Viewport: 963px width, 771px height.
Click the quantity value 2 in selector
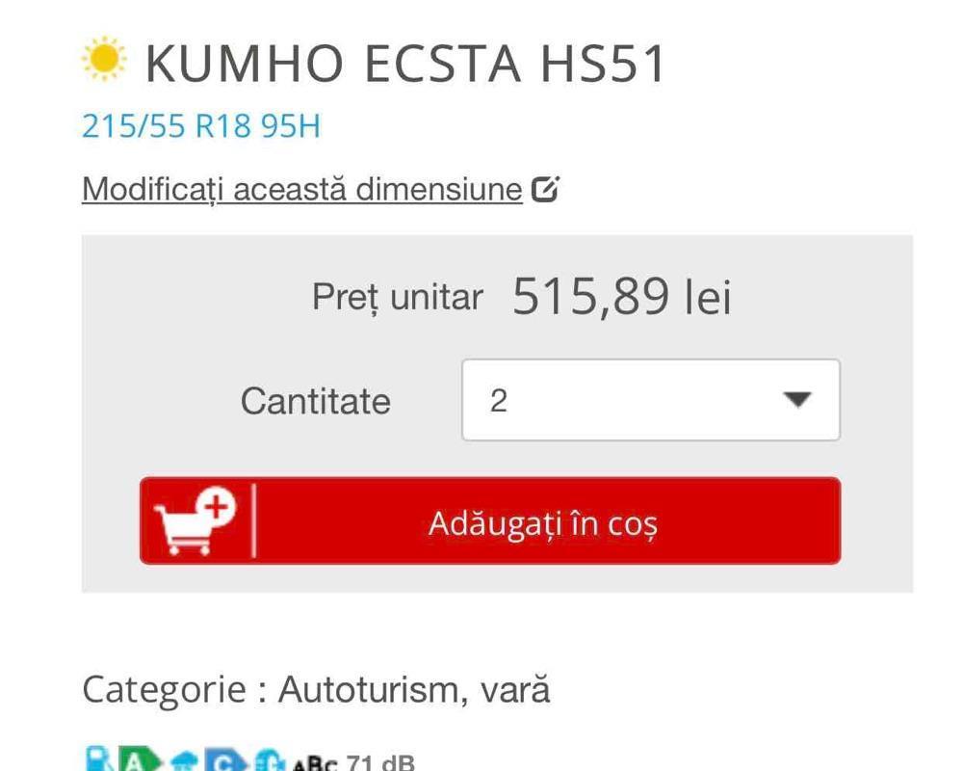coord(499,401)
